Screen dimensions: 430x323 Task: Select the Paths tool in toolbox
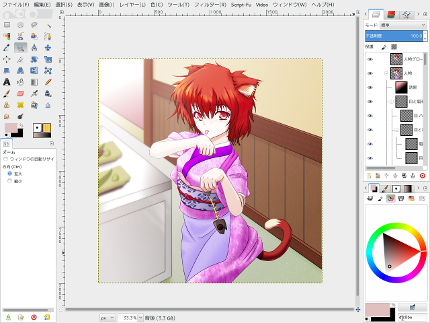48,36
